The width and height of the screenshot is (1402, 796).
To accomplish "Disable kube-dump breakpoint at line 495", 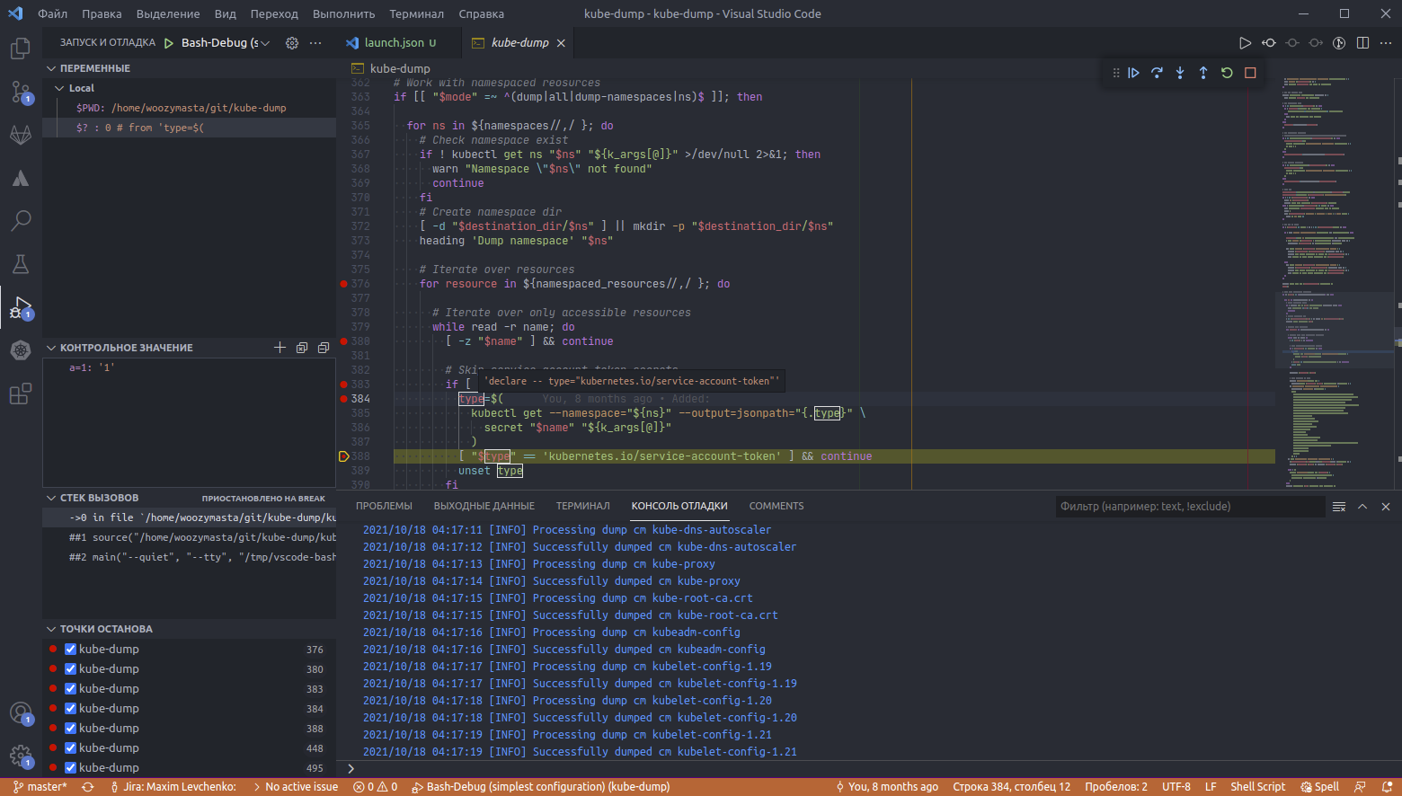I will (70, 767).
